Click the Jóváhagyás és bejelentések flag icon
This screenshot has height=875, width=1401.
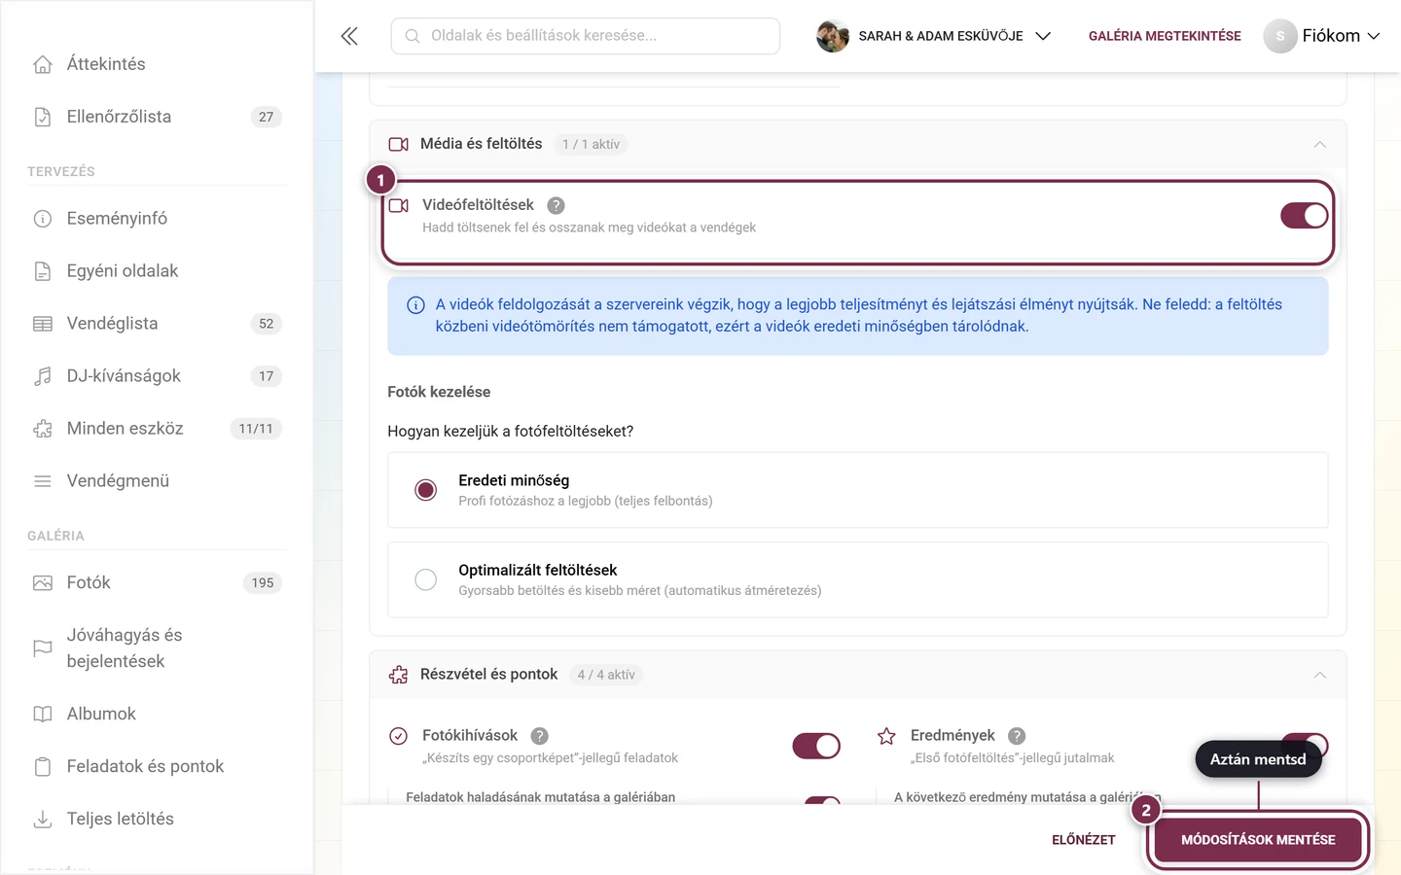pos(43,648)
